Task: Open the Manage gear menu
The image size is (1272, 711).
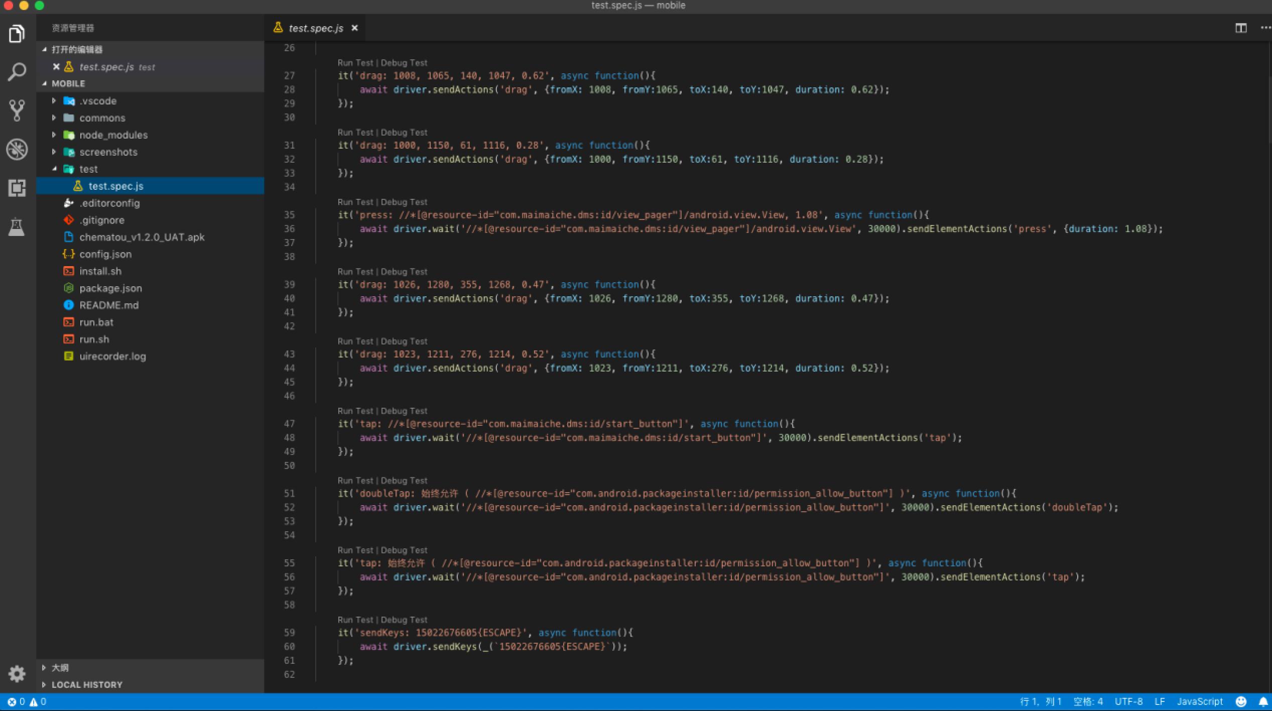Action: [17, 673]
